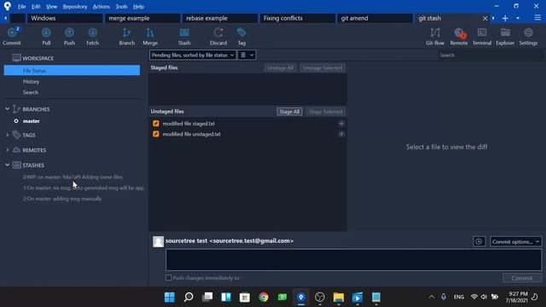Add a new tab with plus icon
Image resolution: width=546 pixels, height=307 pixels.
(505, 18)
